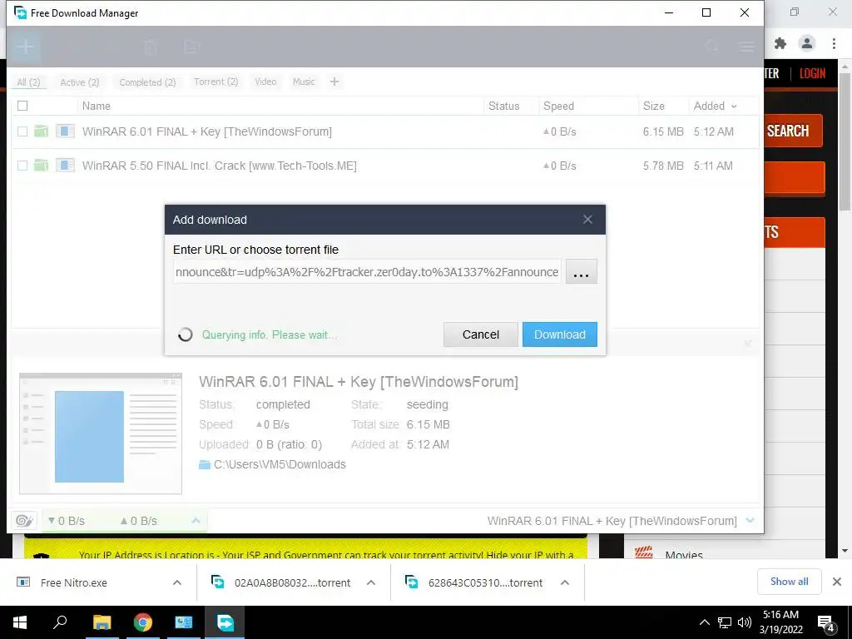Close the Add download dialog with X
This screenshot has height=639, width=852.
(x=587, y=220)
